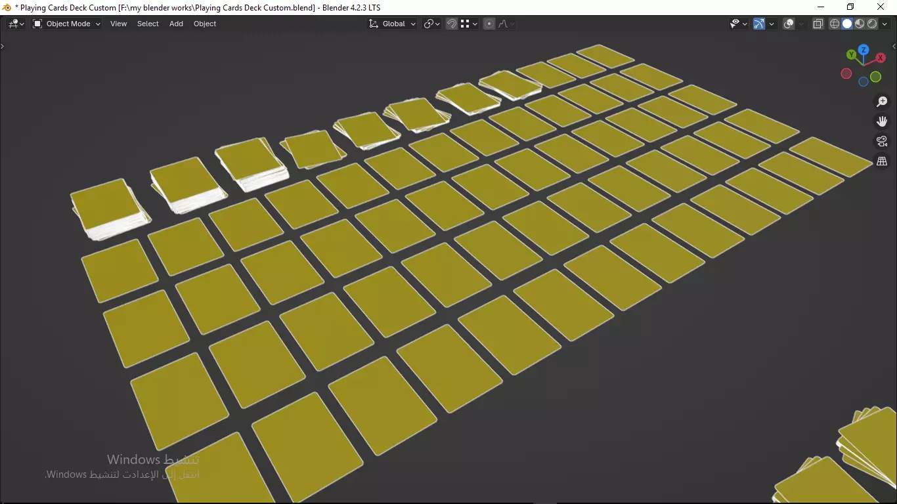The width and height of the screenshot is (897, 504).
Task: Click the Z axis on navigation gizmo
Action: (x=864, y=50)
